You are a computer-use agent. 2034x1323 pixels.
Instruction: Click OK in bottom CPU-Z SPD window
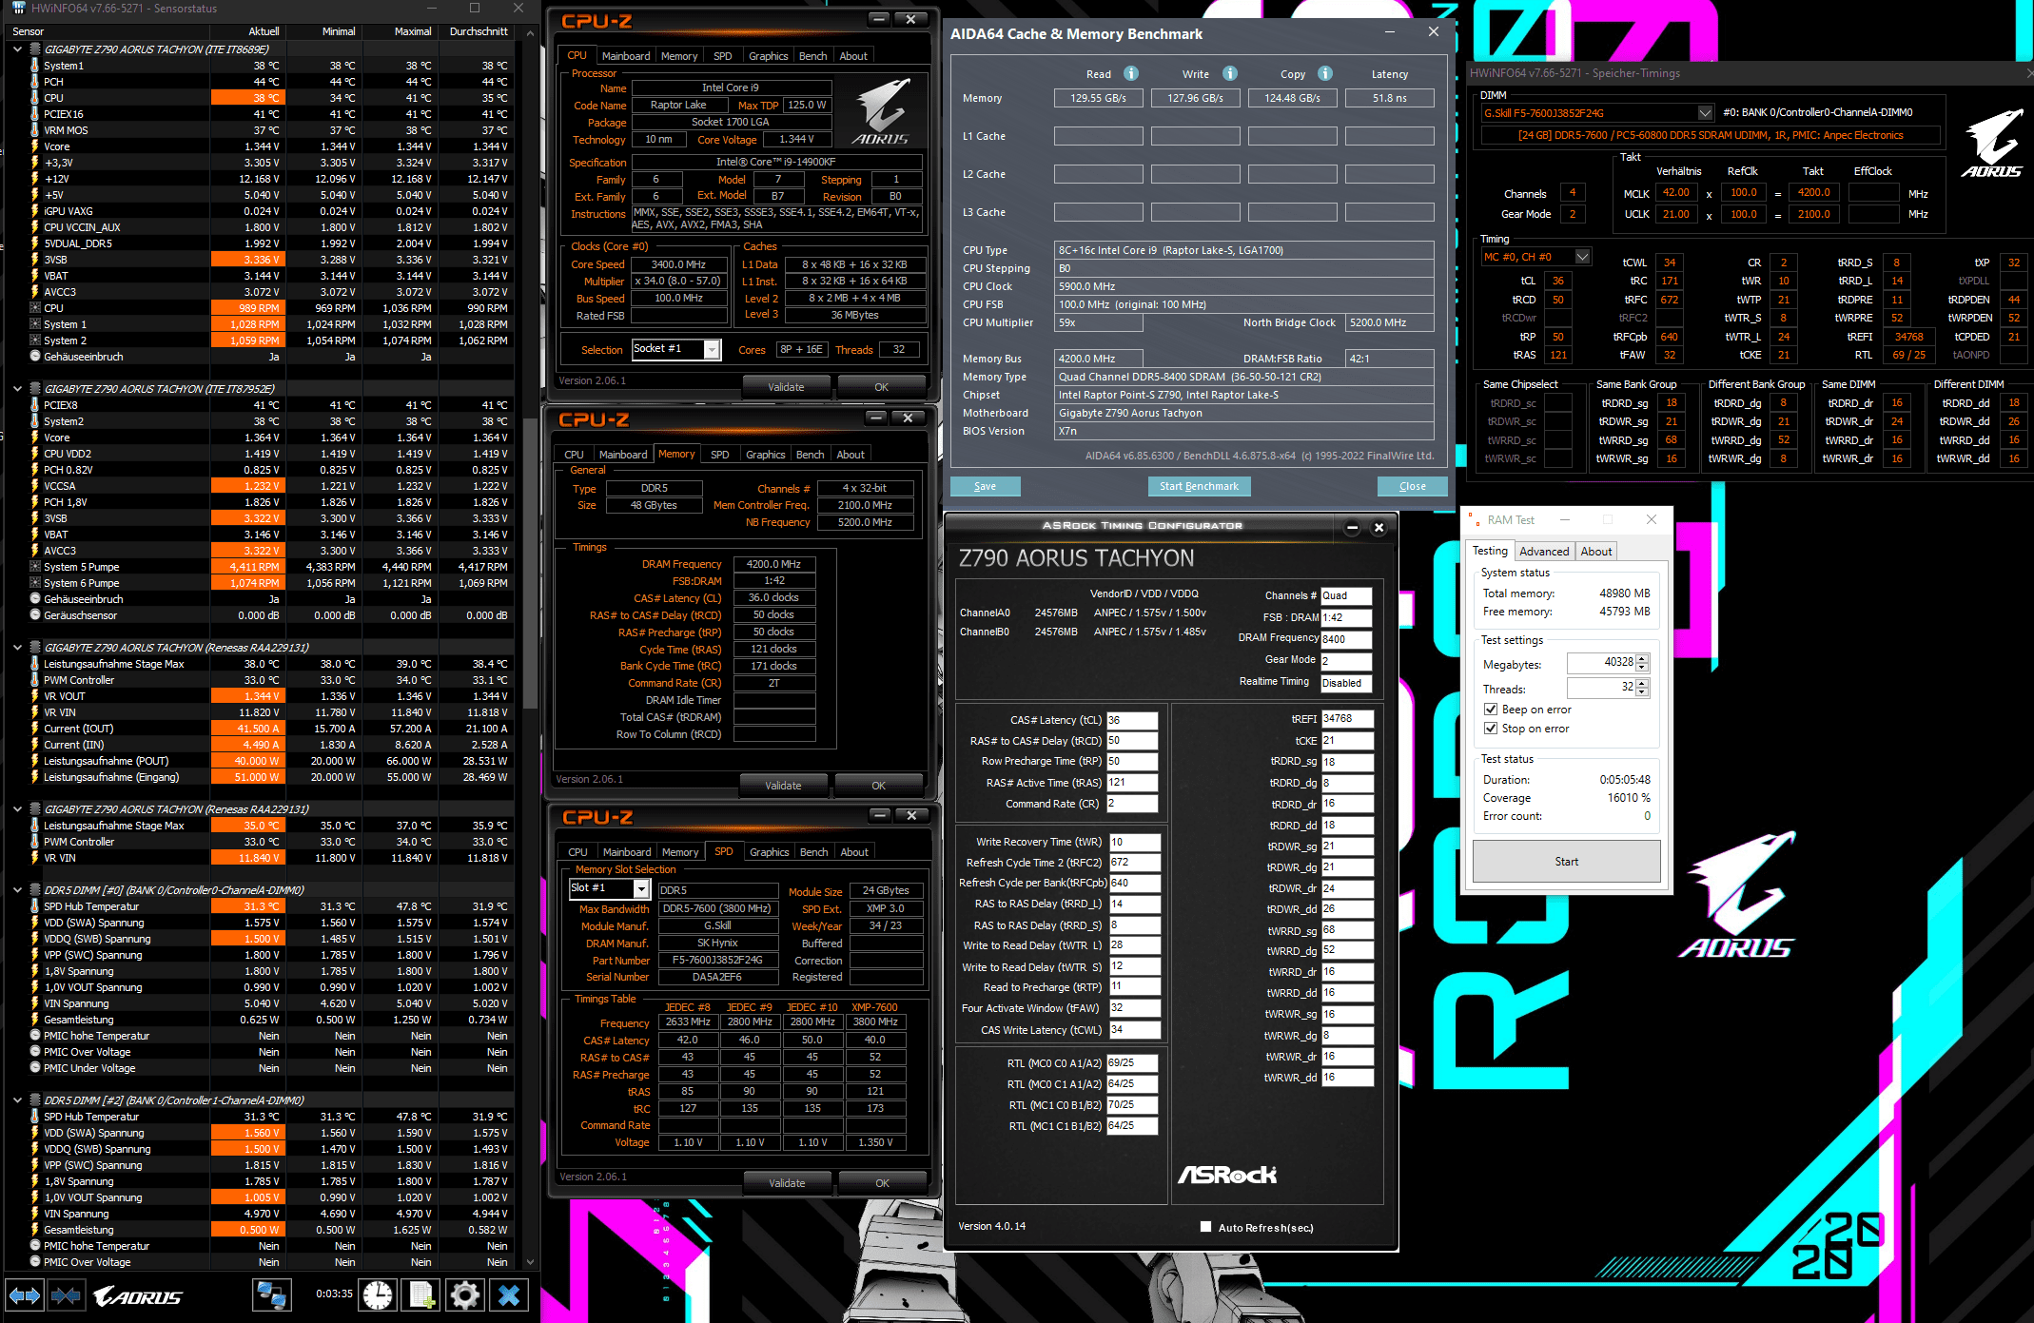tap(882, 1183)
